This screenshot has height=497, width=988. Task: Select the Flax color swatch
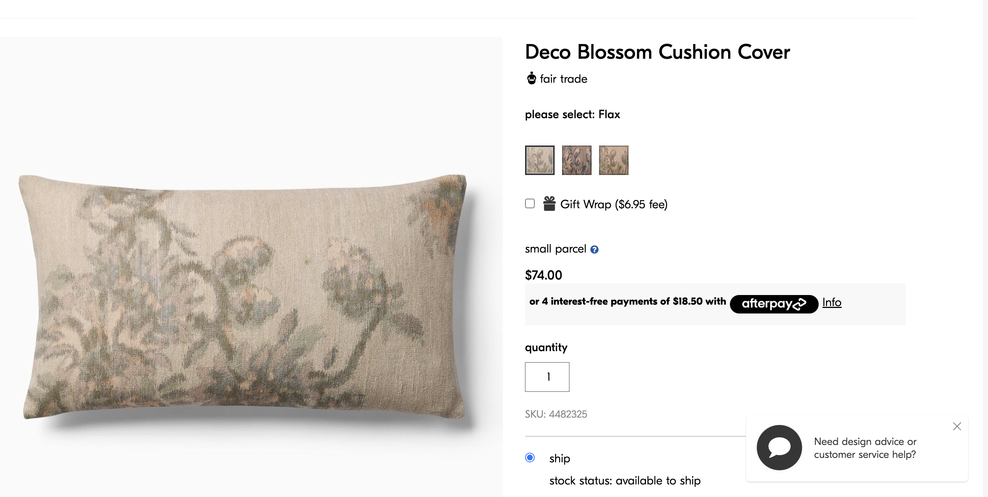point(539,160)
